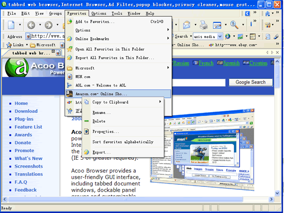Click the Export icon in context menu

point(87,152)
